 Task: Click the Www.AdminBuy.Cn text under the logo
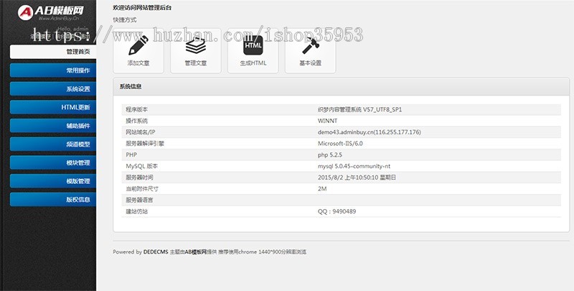[x=59, y=19]
